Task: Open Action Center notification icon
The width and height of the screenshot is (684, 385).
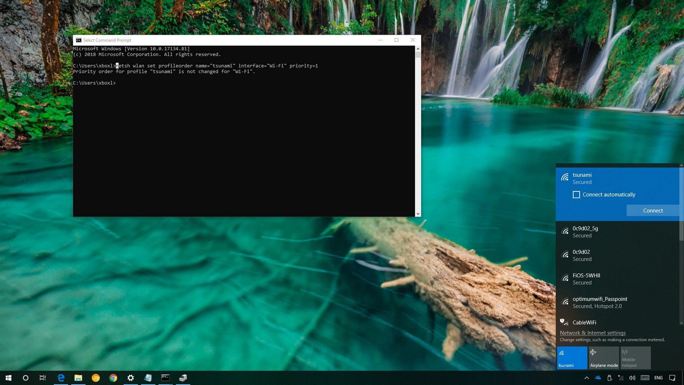Action: coord(672,378)
